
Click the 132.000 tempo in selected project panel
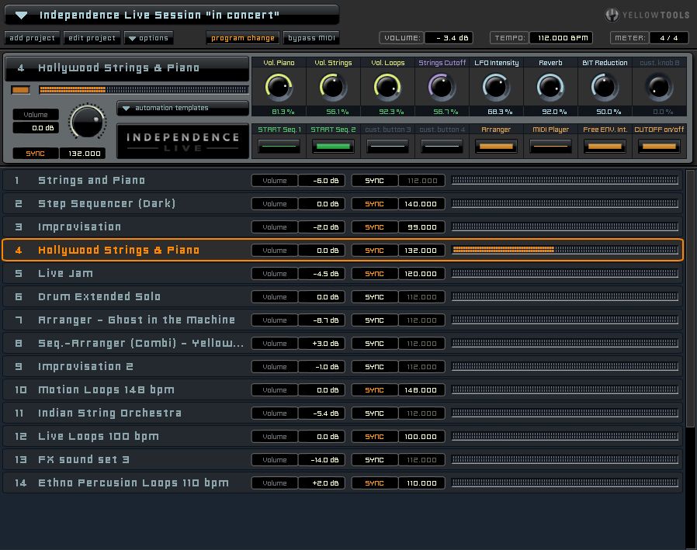coord(83,154)
